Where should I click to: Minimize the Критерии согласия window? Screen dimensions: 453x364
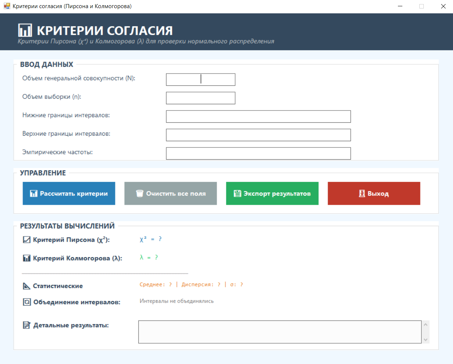[400, 6]
